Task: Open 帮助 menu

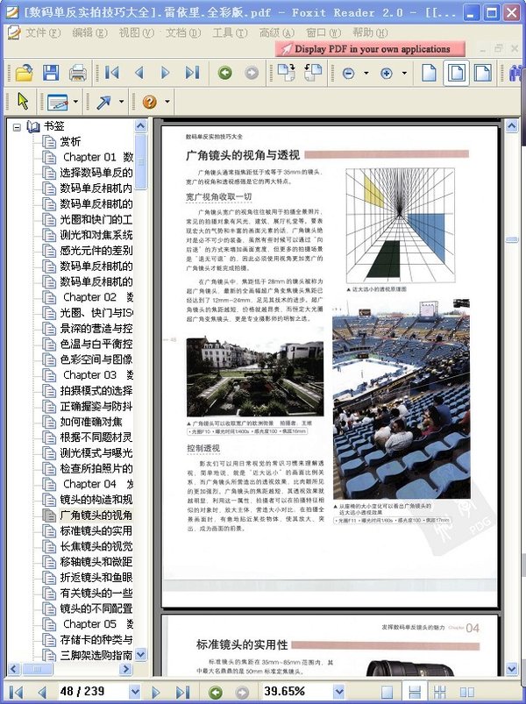Action: 370,32
